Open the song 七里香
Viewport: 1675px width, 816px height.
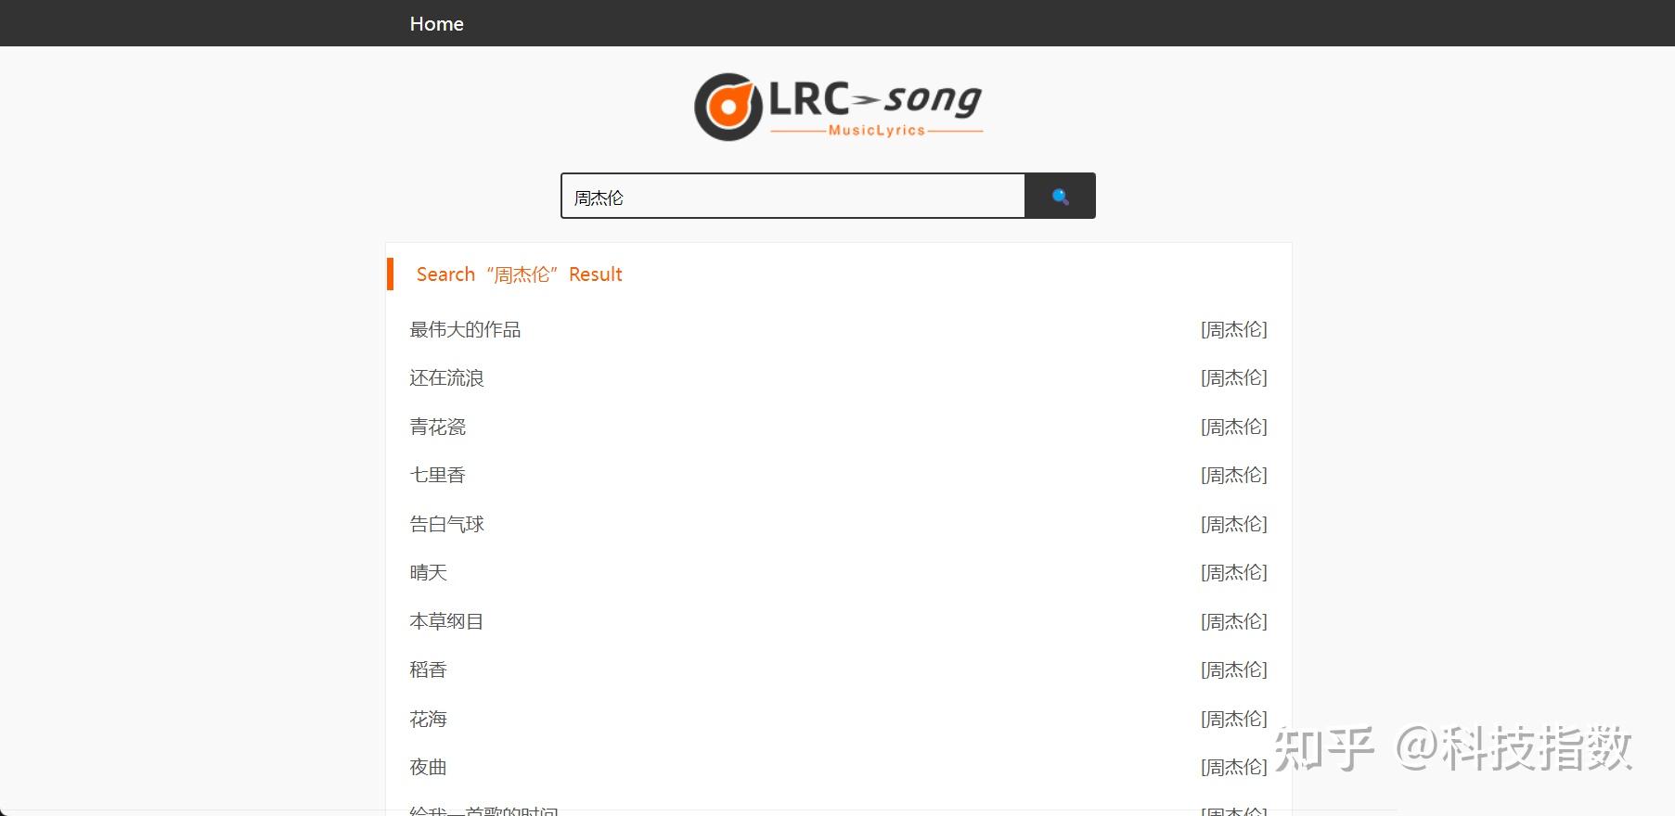(x=437, y=475)
